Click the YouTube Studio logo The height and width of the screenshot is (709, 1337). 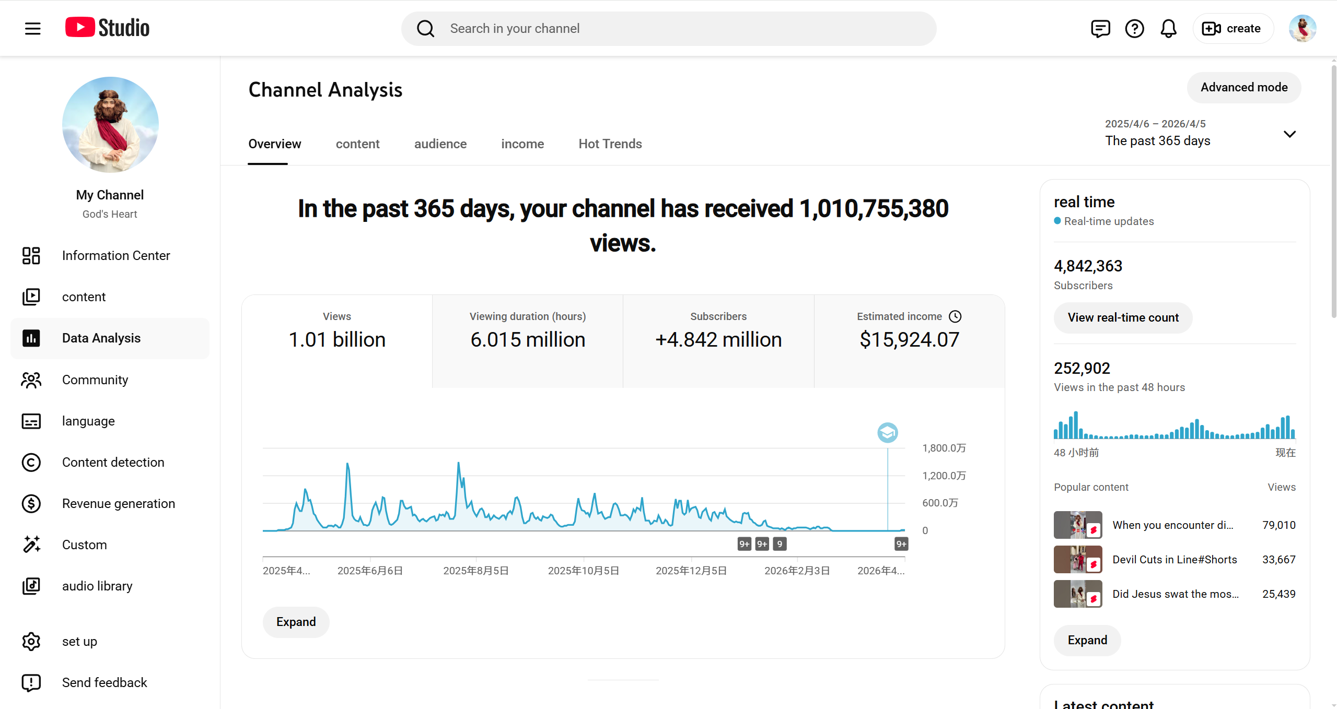pyautogui.click(x=107, y=28)
